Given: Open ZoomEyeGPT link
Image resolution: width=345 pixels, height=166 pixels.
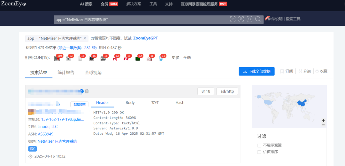Looking at the screenshot, I should (x=145, y=38).
